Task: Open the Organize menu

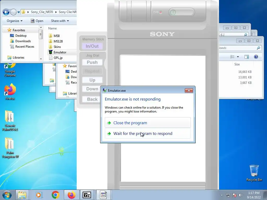Action: click(x=15, y=21)
